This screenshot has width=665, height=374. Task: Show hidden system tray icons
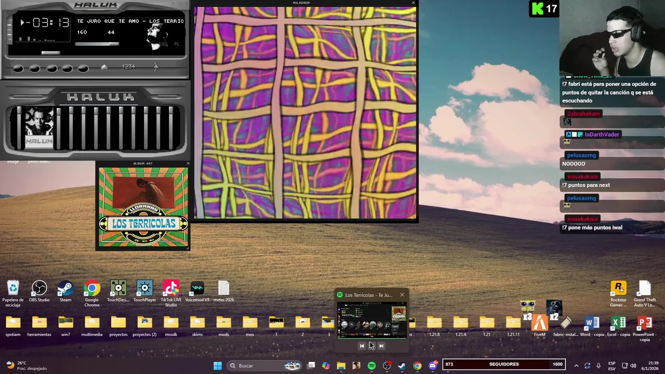point(576,366)
